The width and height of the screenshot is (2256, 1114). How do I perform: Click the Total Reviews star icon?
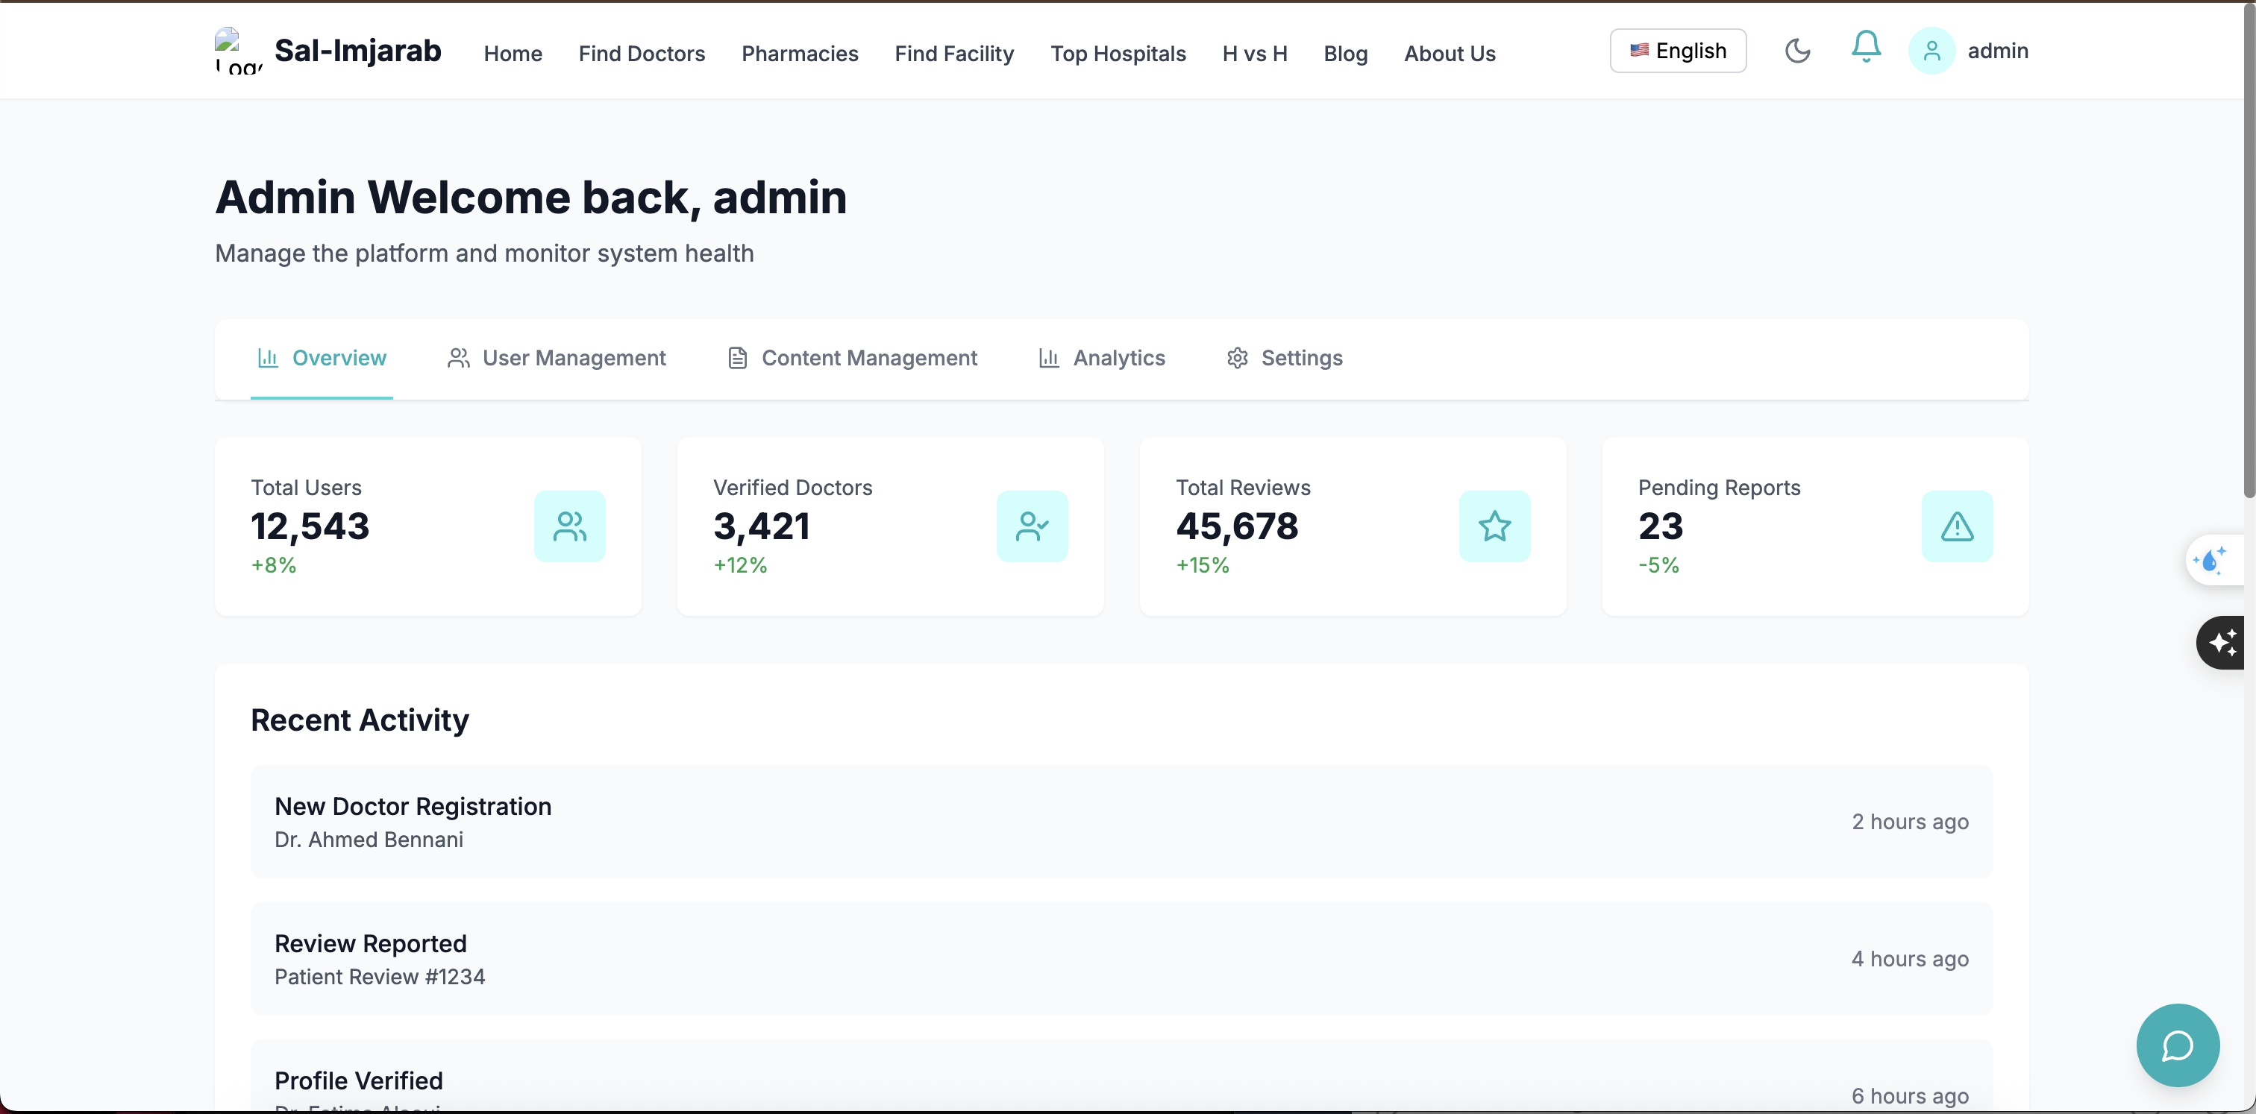pyautogui.click(x=1494, y=526)
